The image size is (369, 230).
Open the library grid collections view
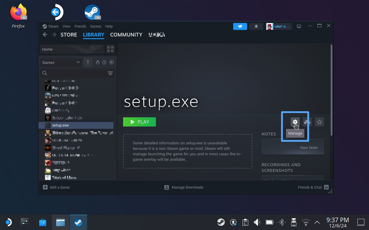110,49
